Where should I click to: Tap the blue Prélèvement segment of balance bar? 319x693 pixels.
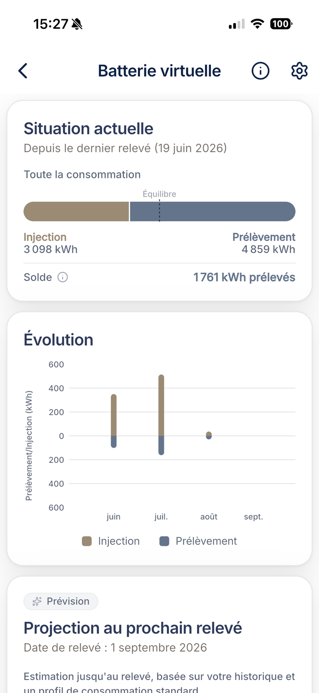[x=213, y=211]
